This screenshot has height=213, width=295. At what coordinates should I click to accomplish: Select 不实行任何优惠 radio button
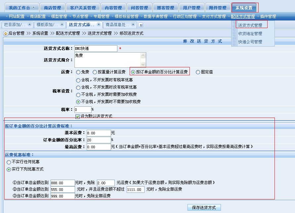point(9,162)
